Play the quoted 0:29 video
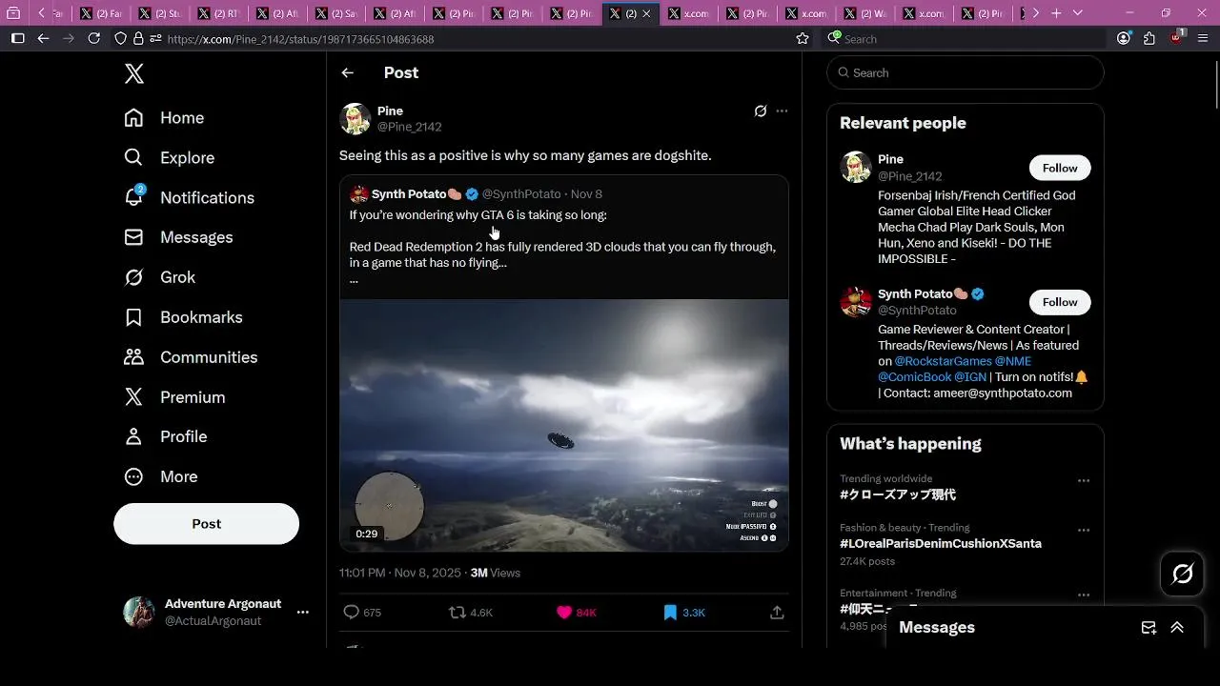 pyautogui.click(x=564, y=425)
